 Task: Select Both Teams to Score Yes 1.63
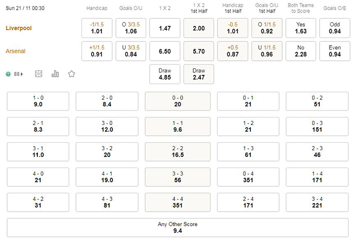301,28
